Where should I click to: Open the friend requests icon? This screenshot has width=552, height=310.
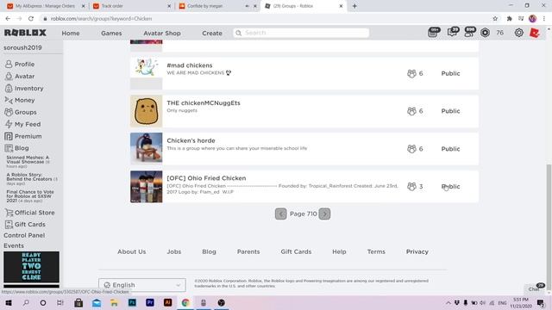(x=470, y=33)
